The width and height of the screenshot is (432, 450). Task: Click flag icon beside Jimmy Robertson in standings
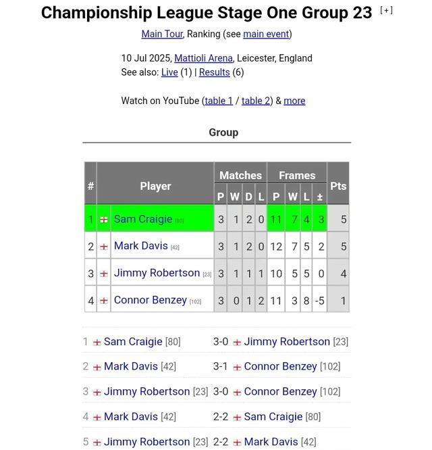coord(104,274)
